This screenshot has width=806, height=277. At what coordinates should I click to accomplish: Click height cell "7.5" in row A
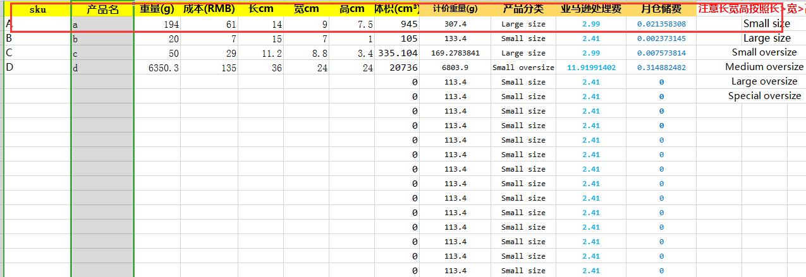pyautogui.click(x=352, y=25)
